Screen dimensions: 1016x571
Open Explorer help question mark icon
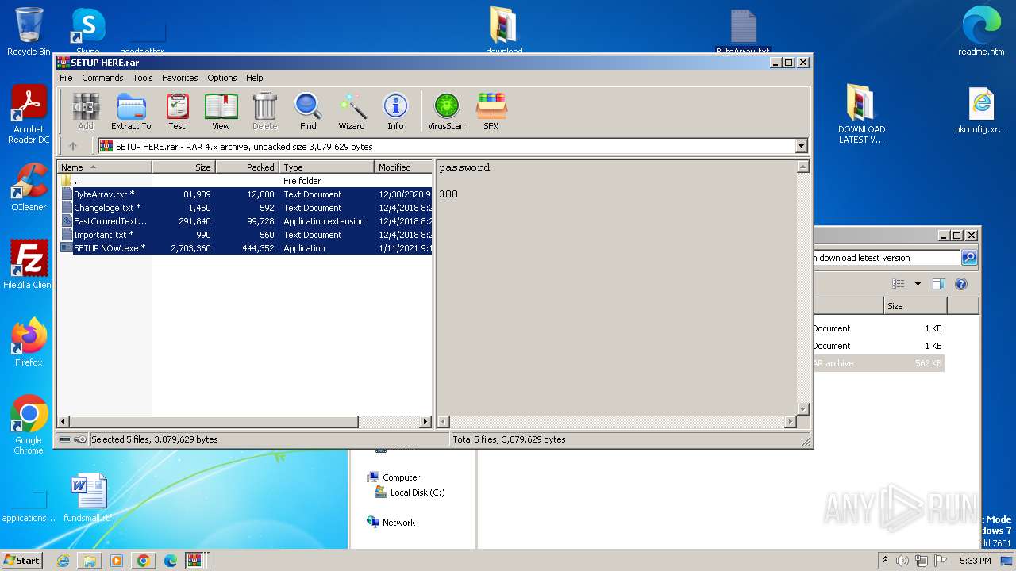tap(961, 284)
